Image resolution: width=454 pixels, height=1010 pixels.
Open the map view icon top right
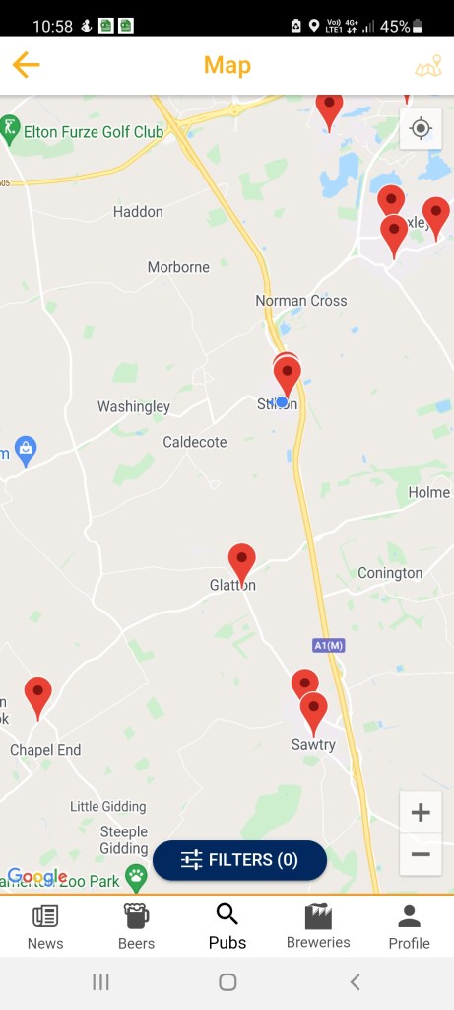tap(428, 66)
